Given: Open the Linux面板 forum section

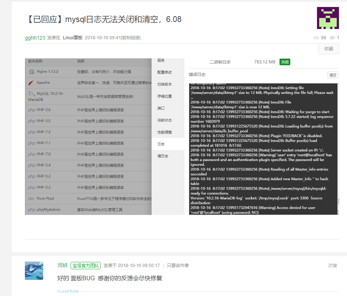Looking at the screenshot, I should pos(72,38).
